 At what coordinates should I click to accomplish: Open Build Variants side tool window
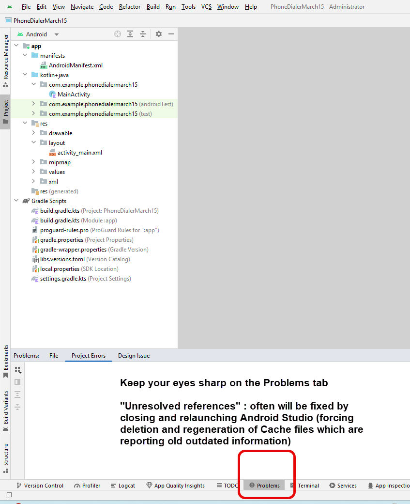5,411
